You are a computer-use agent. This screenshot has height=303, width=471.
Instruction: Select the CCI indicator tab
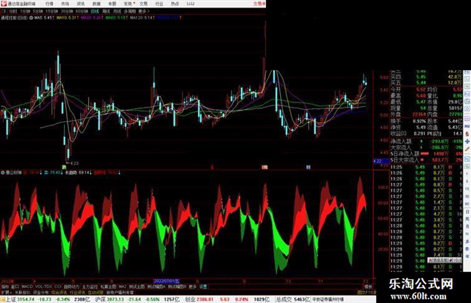[58, 287]
